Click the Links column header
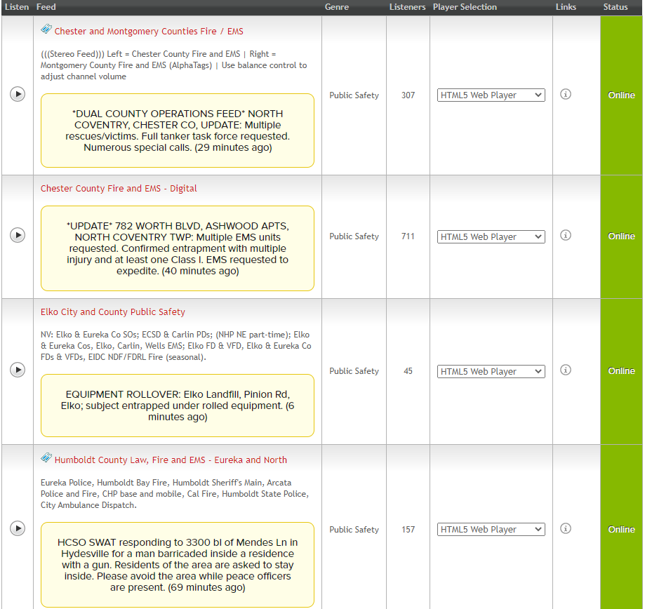This screenshot has height=609, width=645. (566, 7)
